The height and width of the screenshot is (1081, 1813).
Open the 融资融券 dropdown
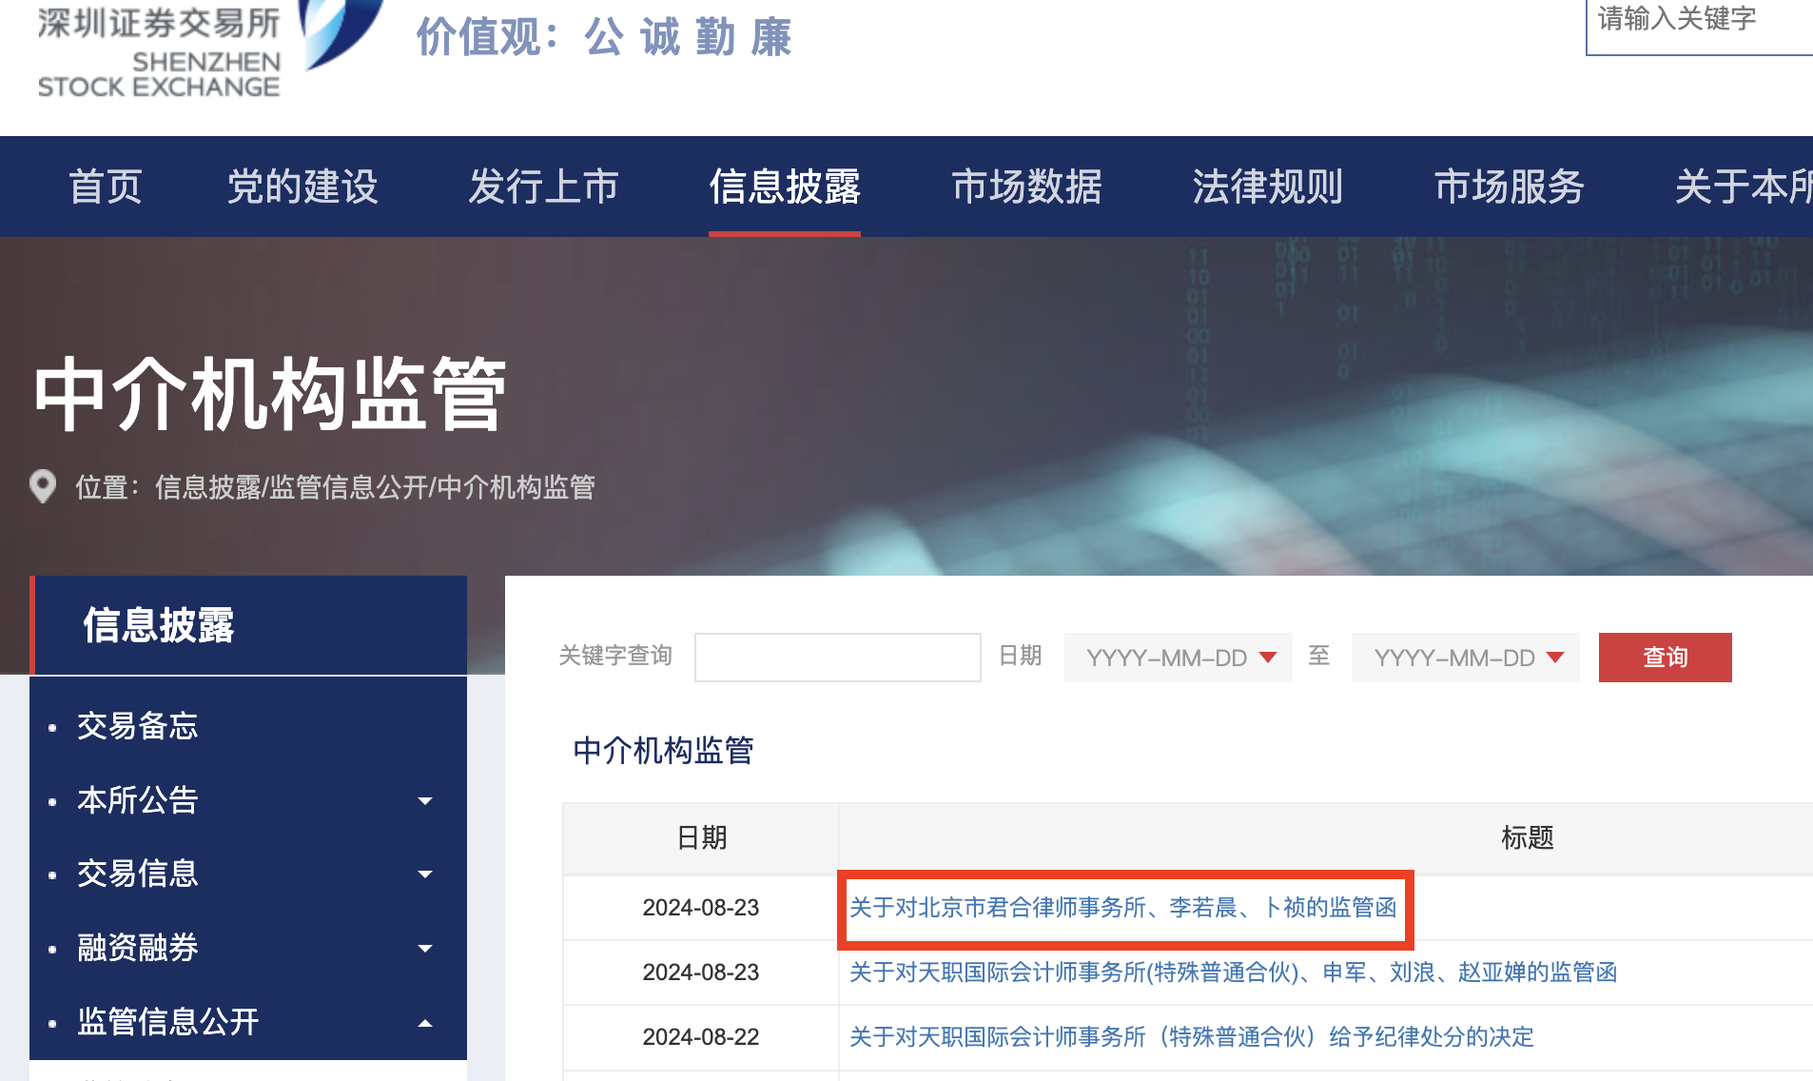(x=427, y=948)
